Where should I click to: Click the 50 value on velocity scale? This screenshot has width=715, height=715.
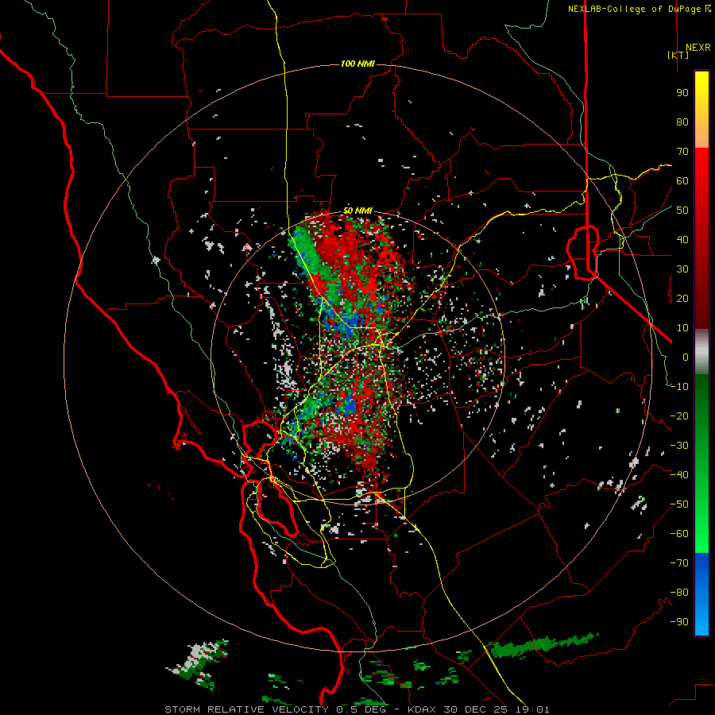[682, 211]
